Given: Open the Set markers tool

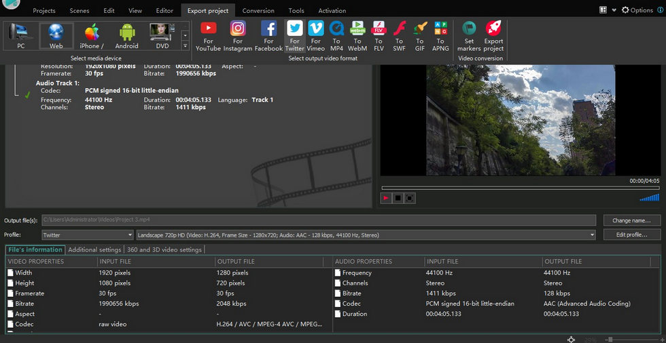Looking at the screenshot, I should [x=469, y=37].
